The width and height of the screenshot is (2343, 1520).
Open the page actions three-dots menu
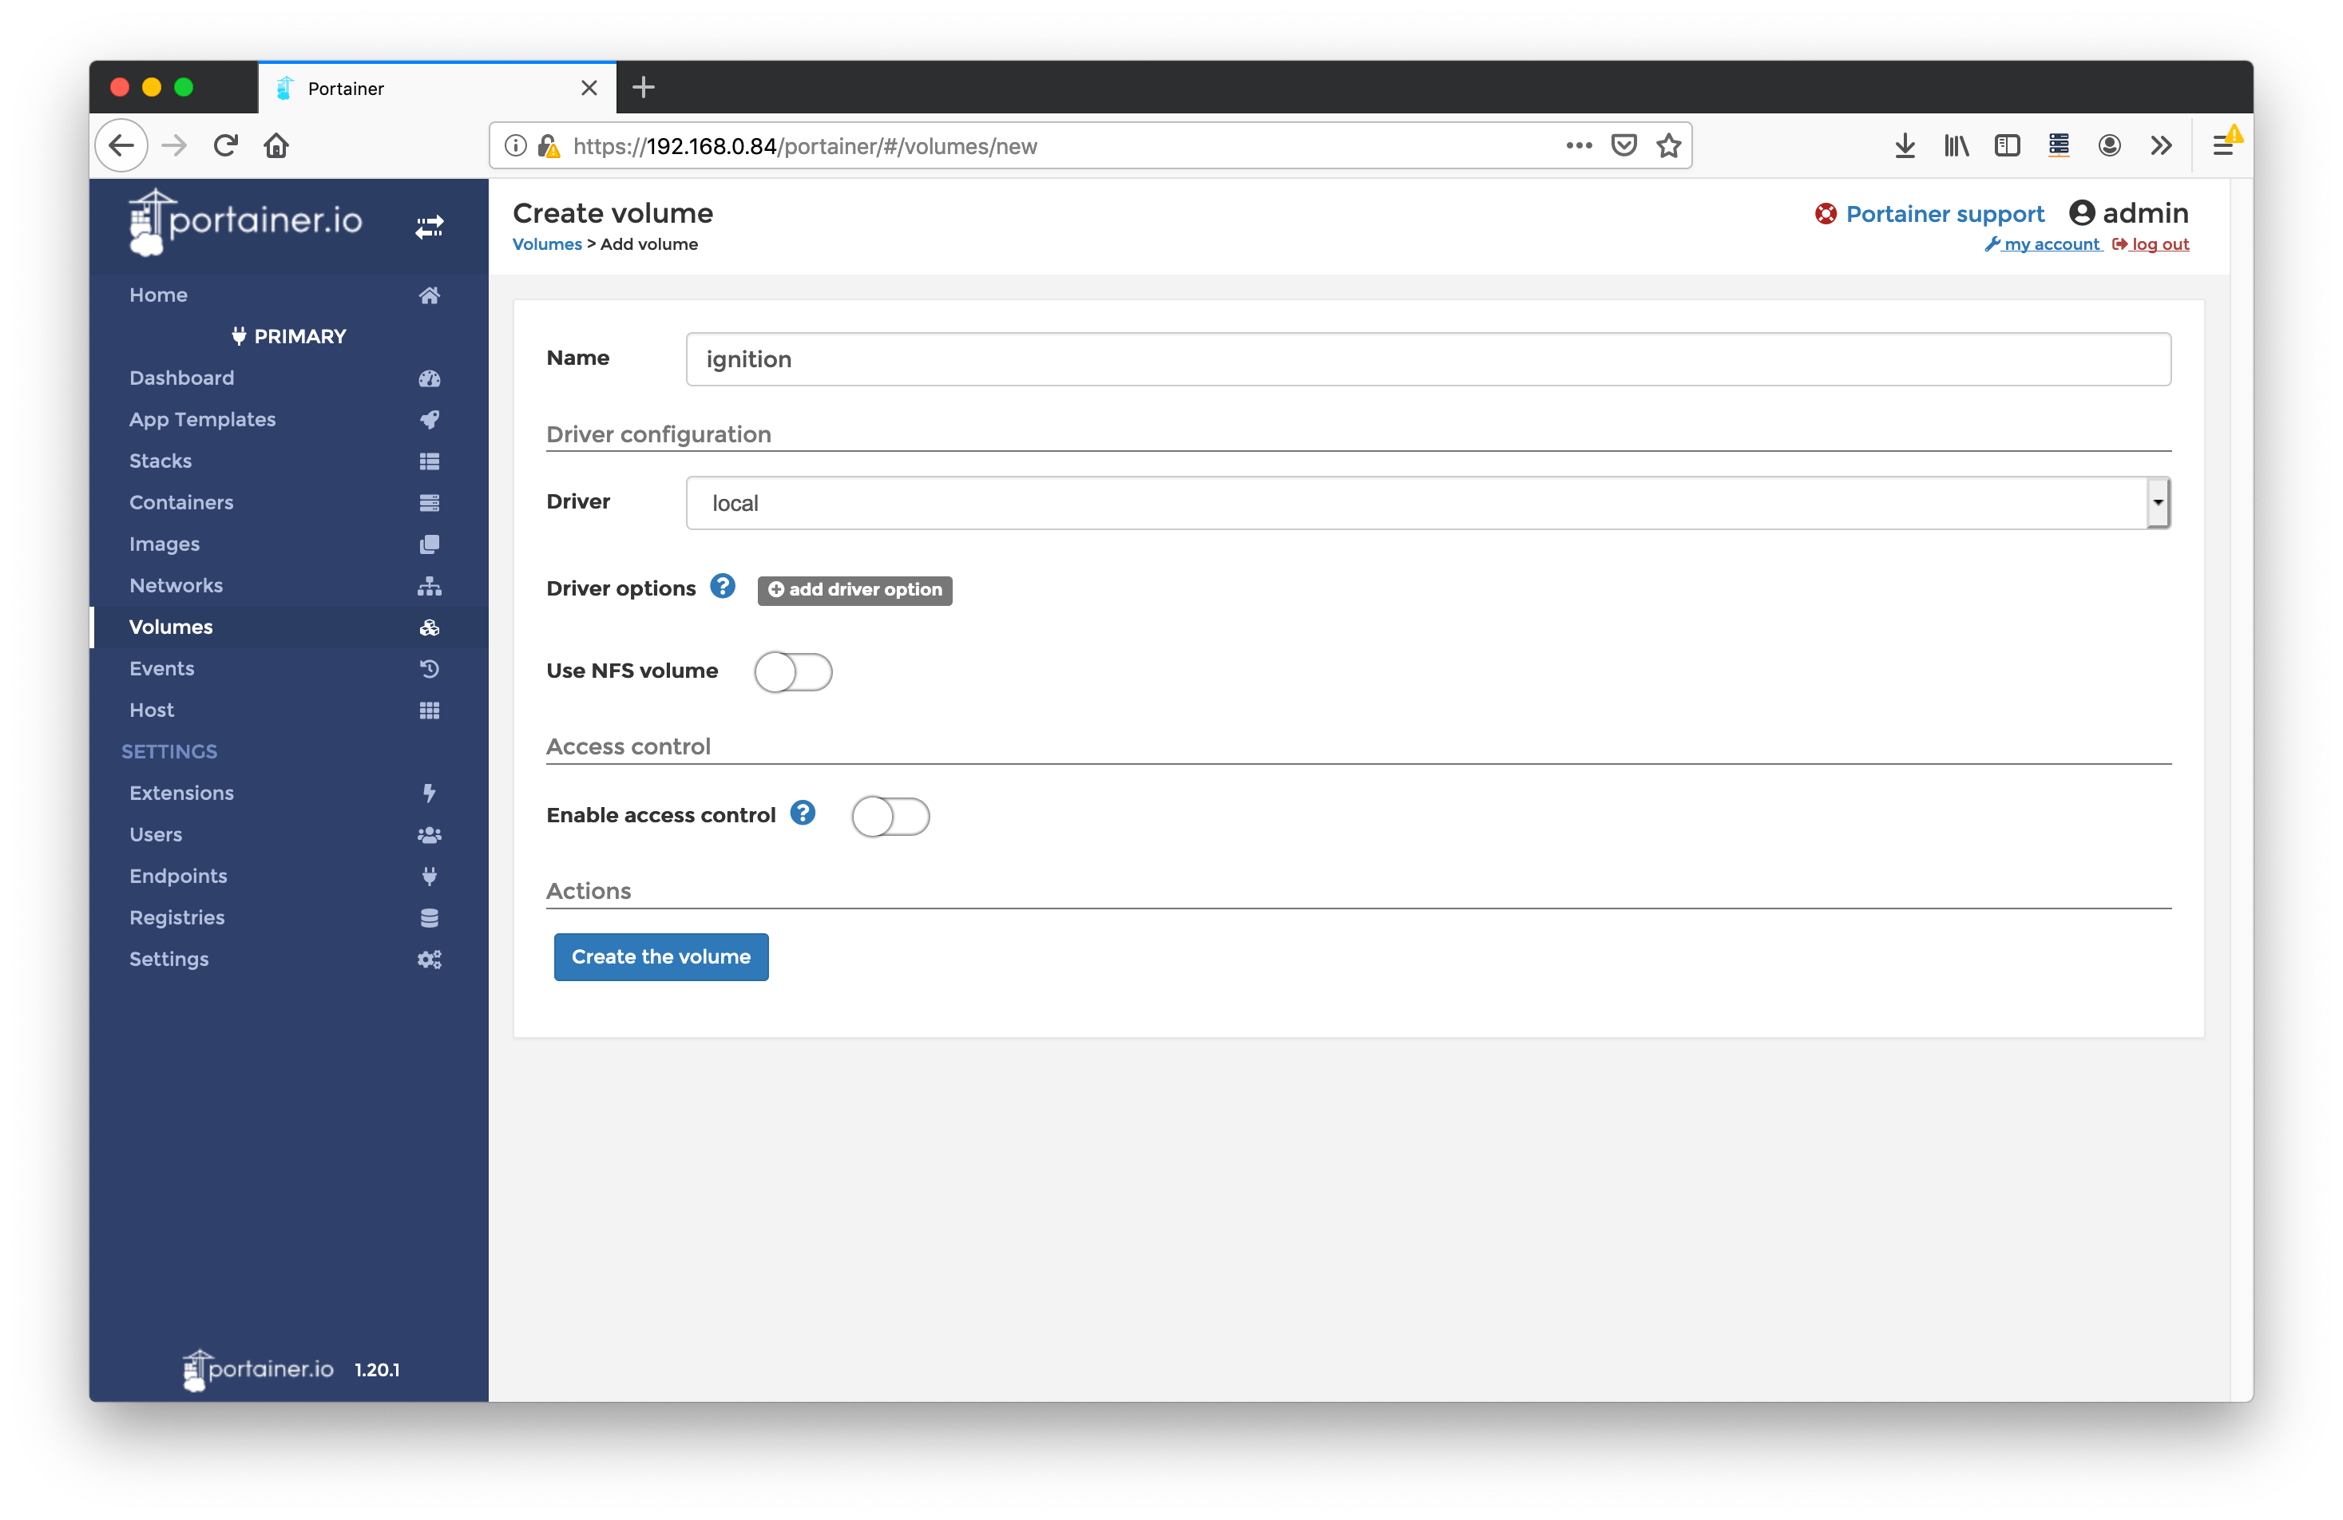coord(1579,146)
